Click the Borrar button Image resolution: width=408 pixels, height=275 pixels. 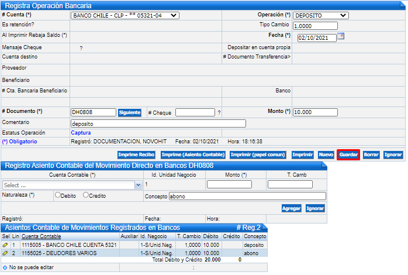click(x=371, y=155)
